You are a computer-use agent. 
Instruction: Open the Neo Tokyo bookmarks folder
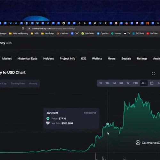coord(48,34)
